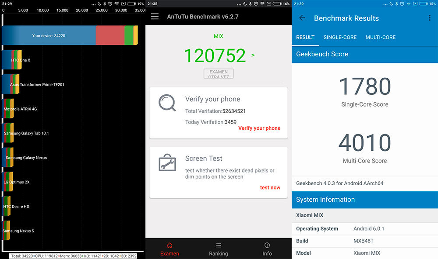Tap the toolbox icon beside Screen Test
The image size is (438, 259).
pyautogui.click(x=167, y=162)
